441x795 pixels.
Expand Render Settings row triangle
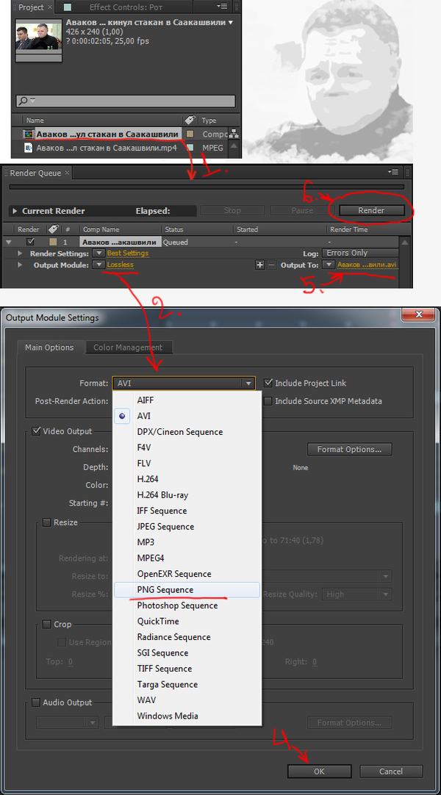(21, 253)
